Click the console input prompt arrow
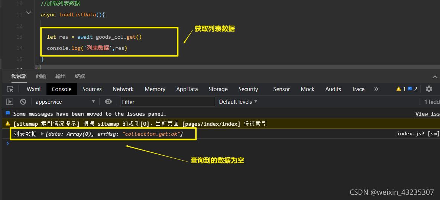 7,143
